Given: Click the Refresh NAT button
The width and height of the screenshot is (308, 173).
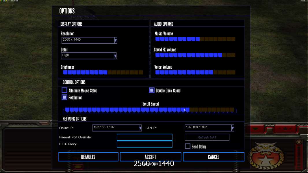Looking at the screenshot, I should click(207, 137).
